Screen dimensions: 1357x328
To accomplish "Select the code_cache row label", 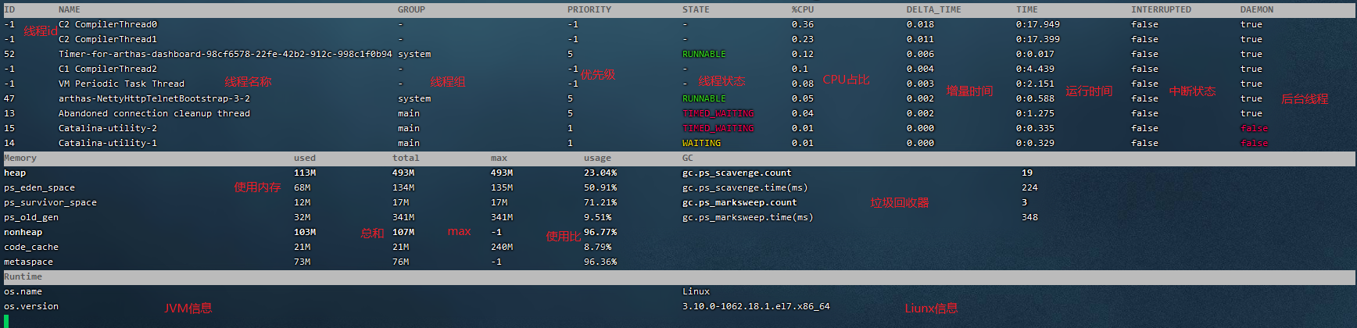I will (31, 247).
